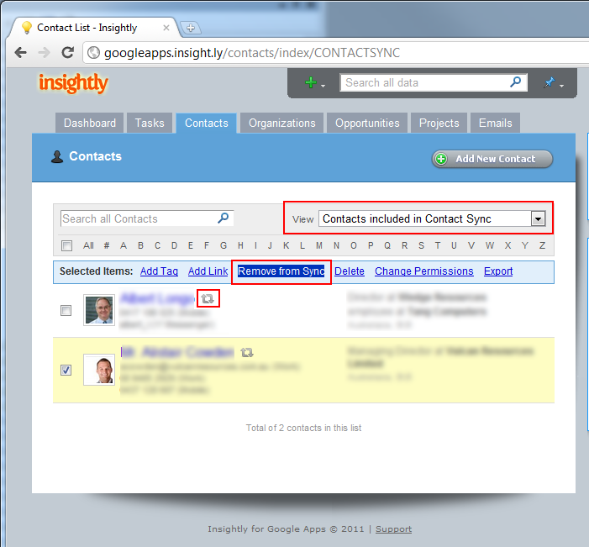The image size is (589, 547).
Task: Click the Add Link link
Action: pyautogui.click(x=208, y=271)
